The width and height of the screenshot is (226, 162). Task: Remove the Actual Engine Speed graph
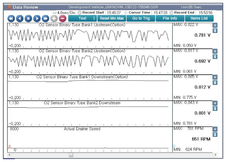(215, 129)
